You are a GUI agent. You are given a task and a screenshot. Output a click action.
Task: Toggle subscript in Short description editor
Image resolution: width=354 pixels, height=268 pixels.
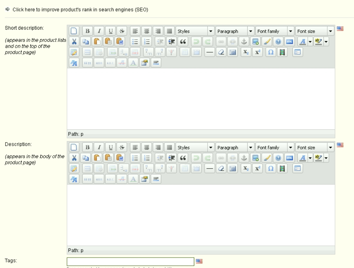[x=246, y=52]
